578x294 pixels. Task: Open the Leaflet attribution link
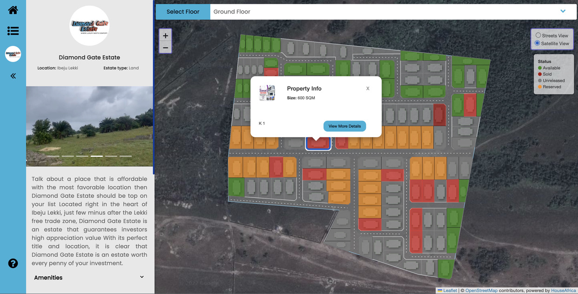tap(450, 290)
